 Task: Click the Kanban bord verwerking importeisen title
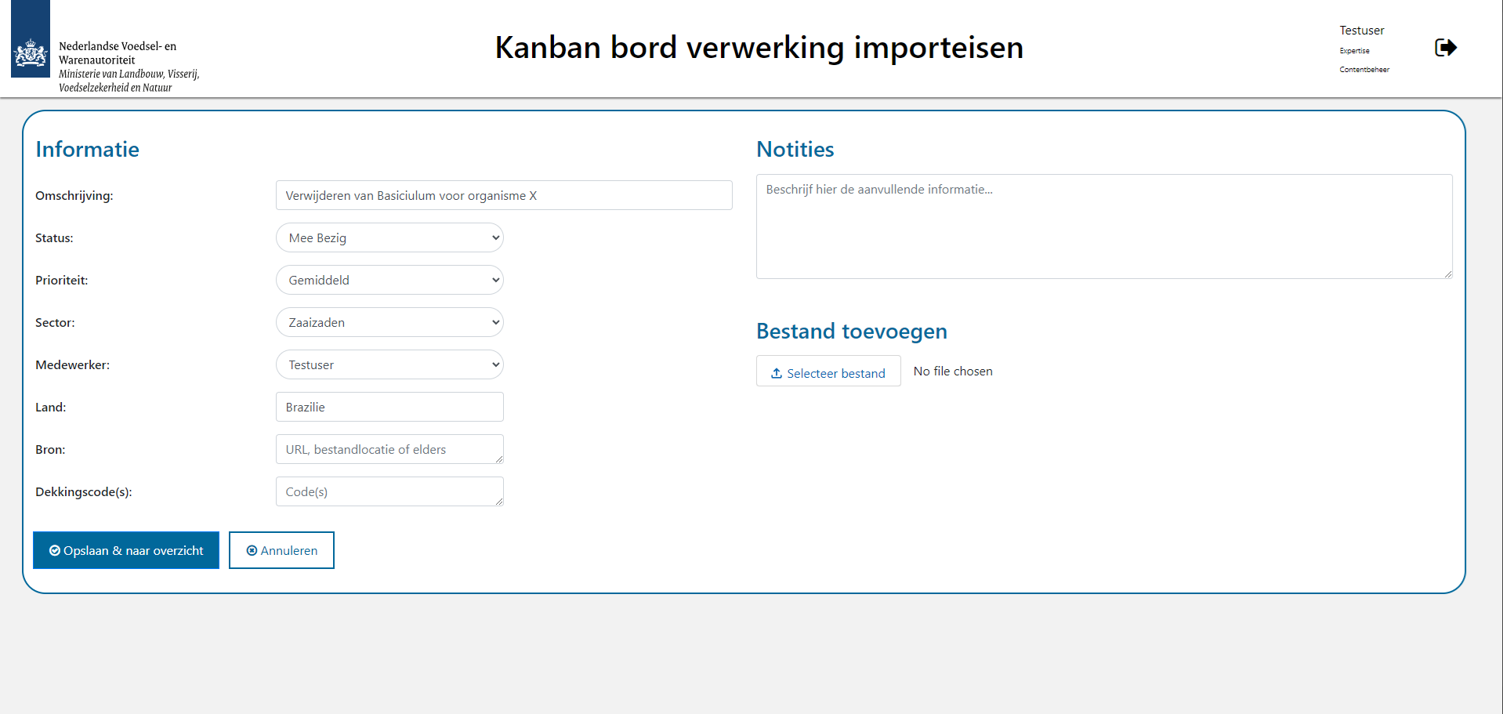click(759, 48)
